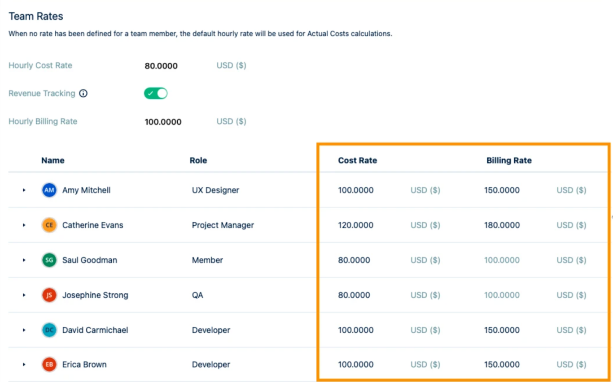
Task: Expand Amy Mitchell's row details
Action: [24, 190]
